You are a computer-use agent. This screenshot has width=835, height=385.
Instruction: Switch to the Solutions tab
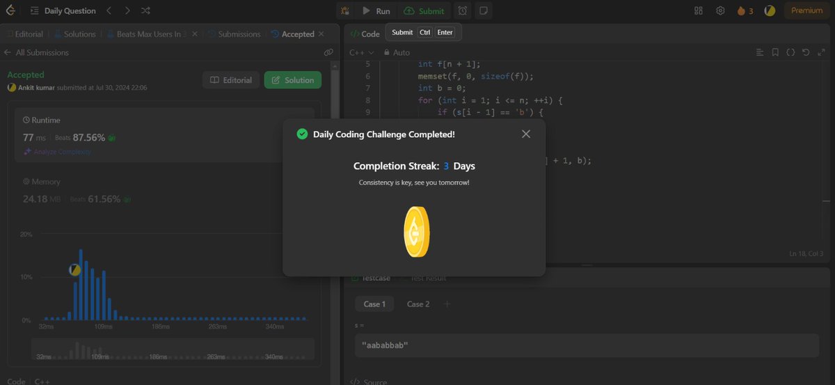click(74, 34)
